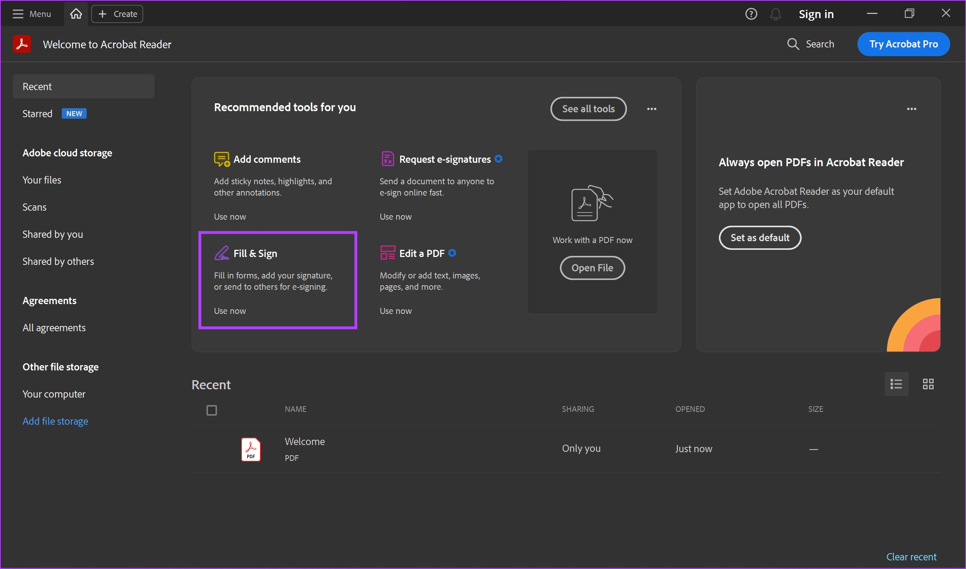
Task: Click the Just now opened cell
Action: click(x=694, y=448)
